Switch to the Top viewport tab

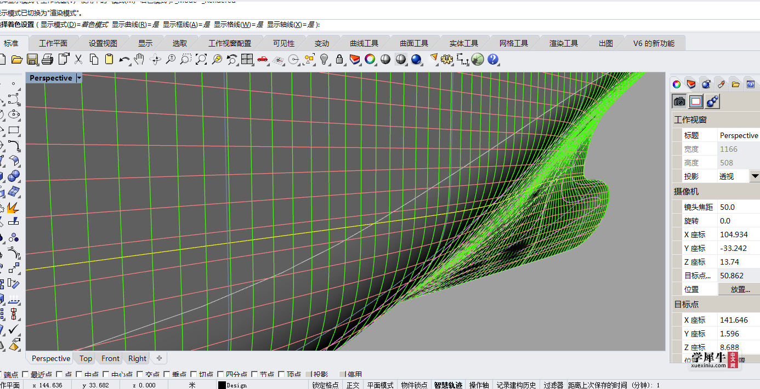coord(86,358)
